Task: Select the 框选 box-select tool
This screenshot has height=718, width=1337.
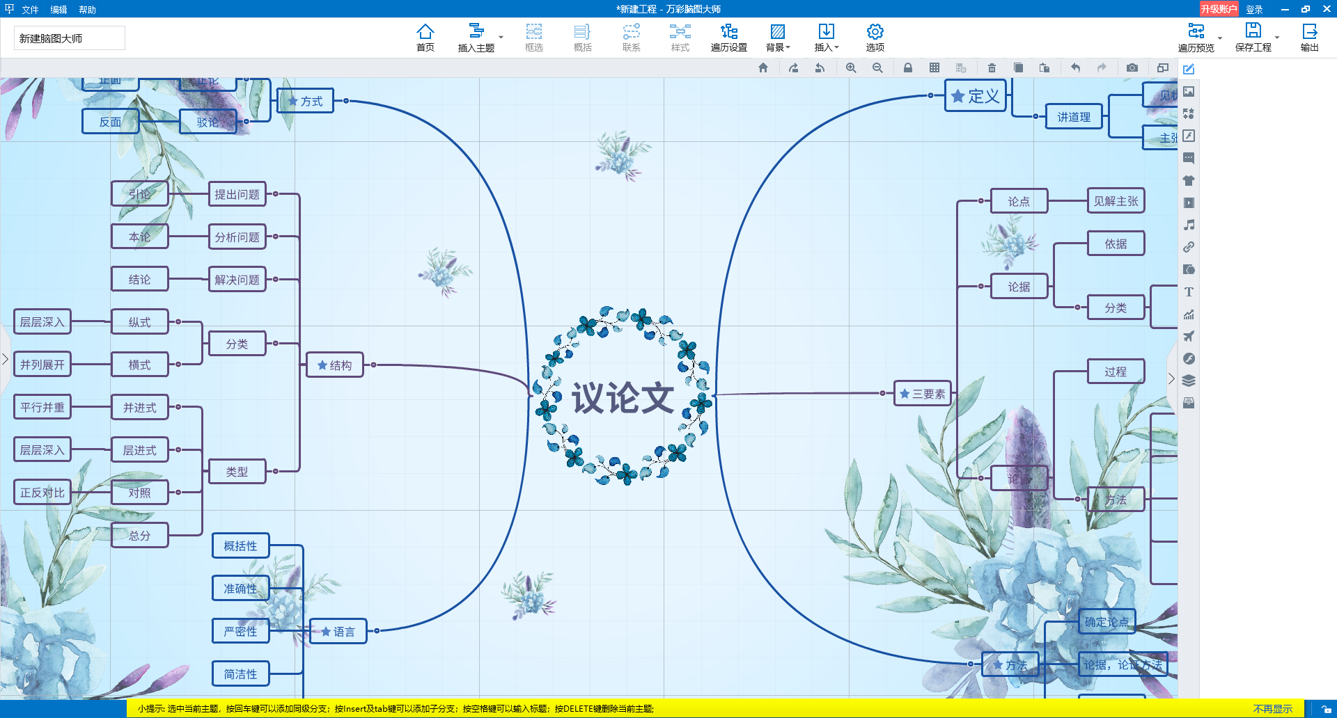Action: point(534,38)
